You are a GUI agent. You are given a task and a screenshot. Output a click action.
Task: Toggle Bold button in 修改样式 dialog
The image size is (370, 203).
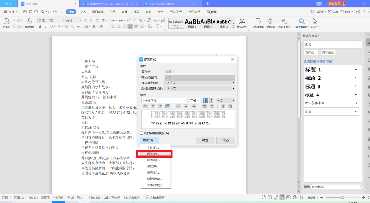tap(206, 100)
